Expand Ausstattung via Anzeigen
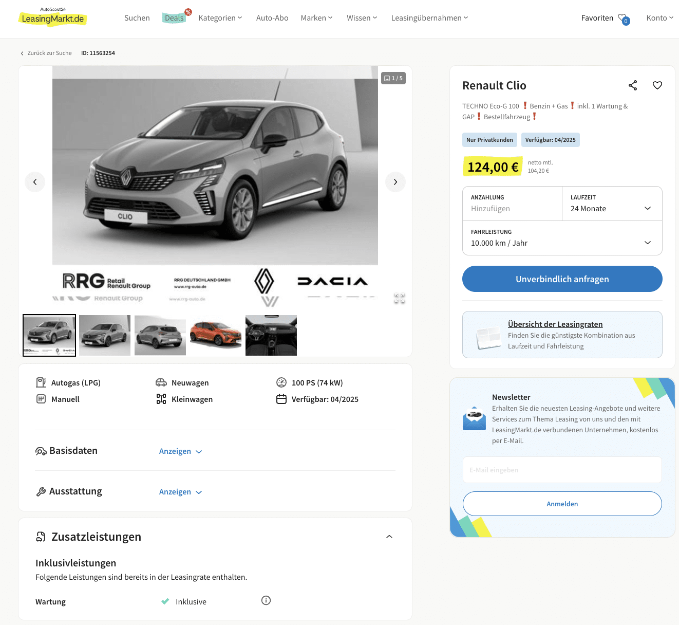Viewport: 679px width, 625px height. [x=181, y=492]
